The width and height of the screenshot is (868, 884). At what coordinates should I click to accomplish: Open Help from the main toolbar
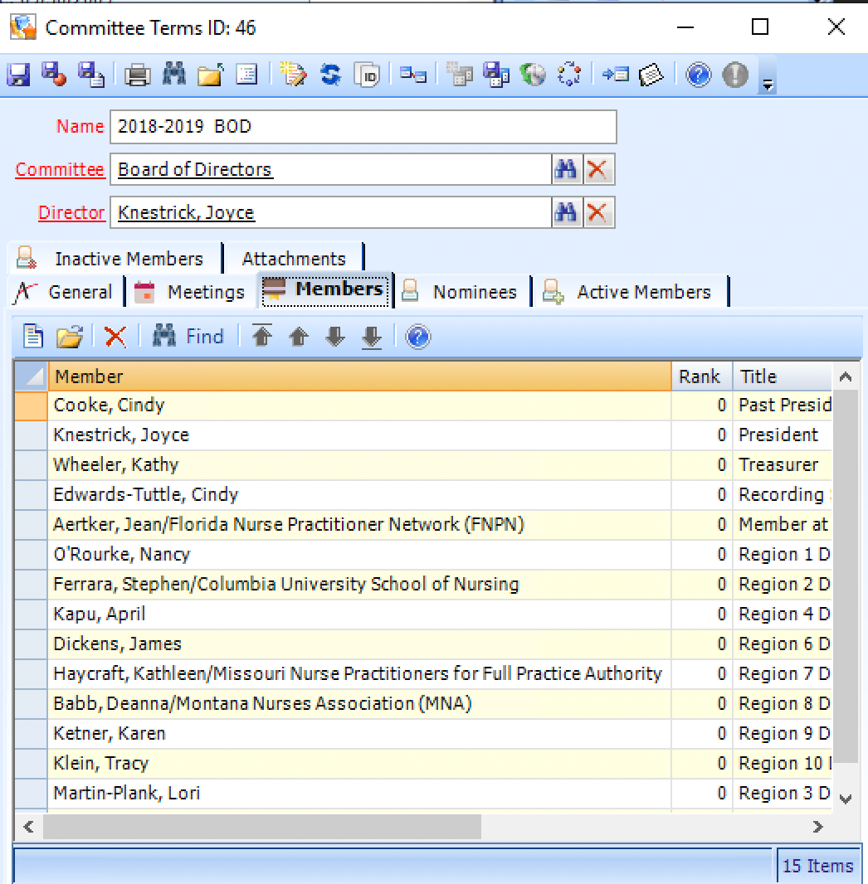pyautogui.click(x=697, y=75)
